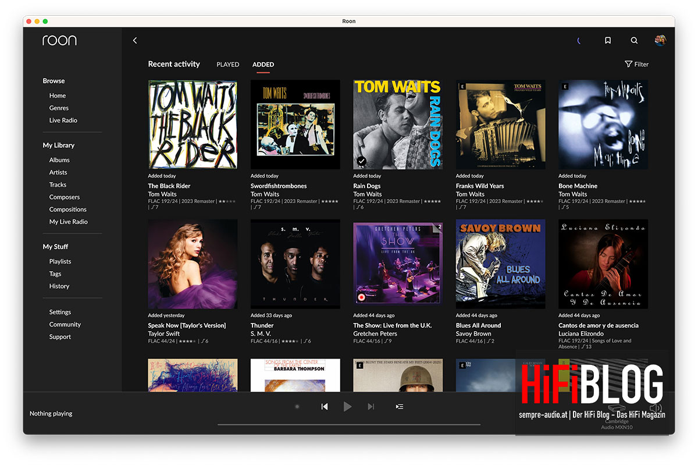Image resolution: width=698 pixels, height=465 pixels.
Task: Click the Nothing playing status text
Action: [x=51, y=414]
